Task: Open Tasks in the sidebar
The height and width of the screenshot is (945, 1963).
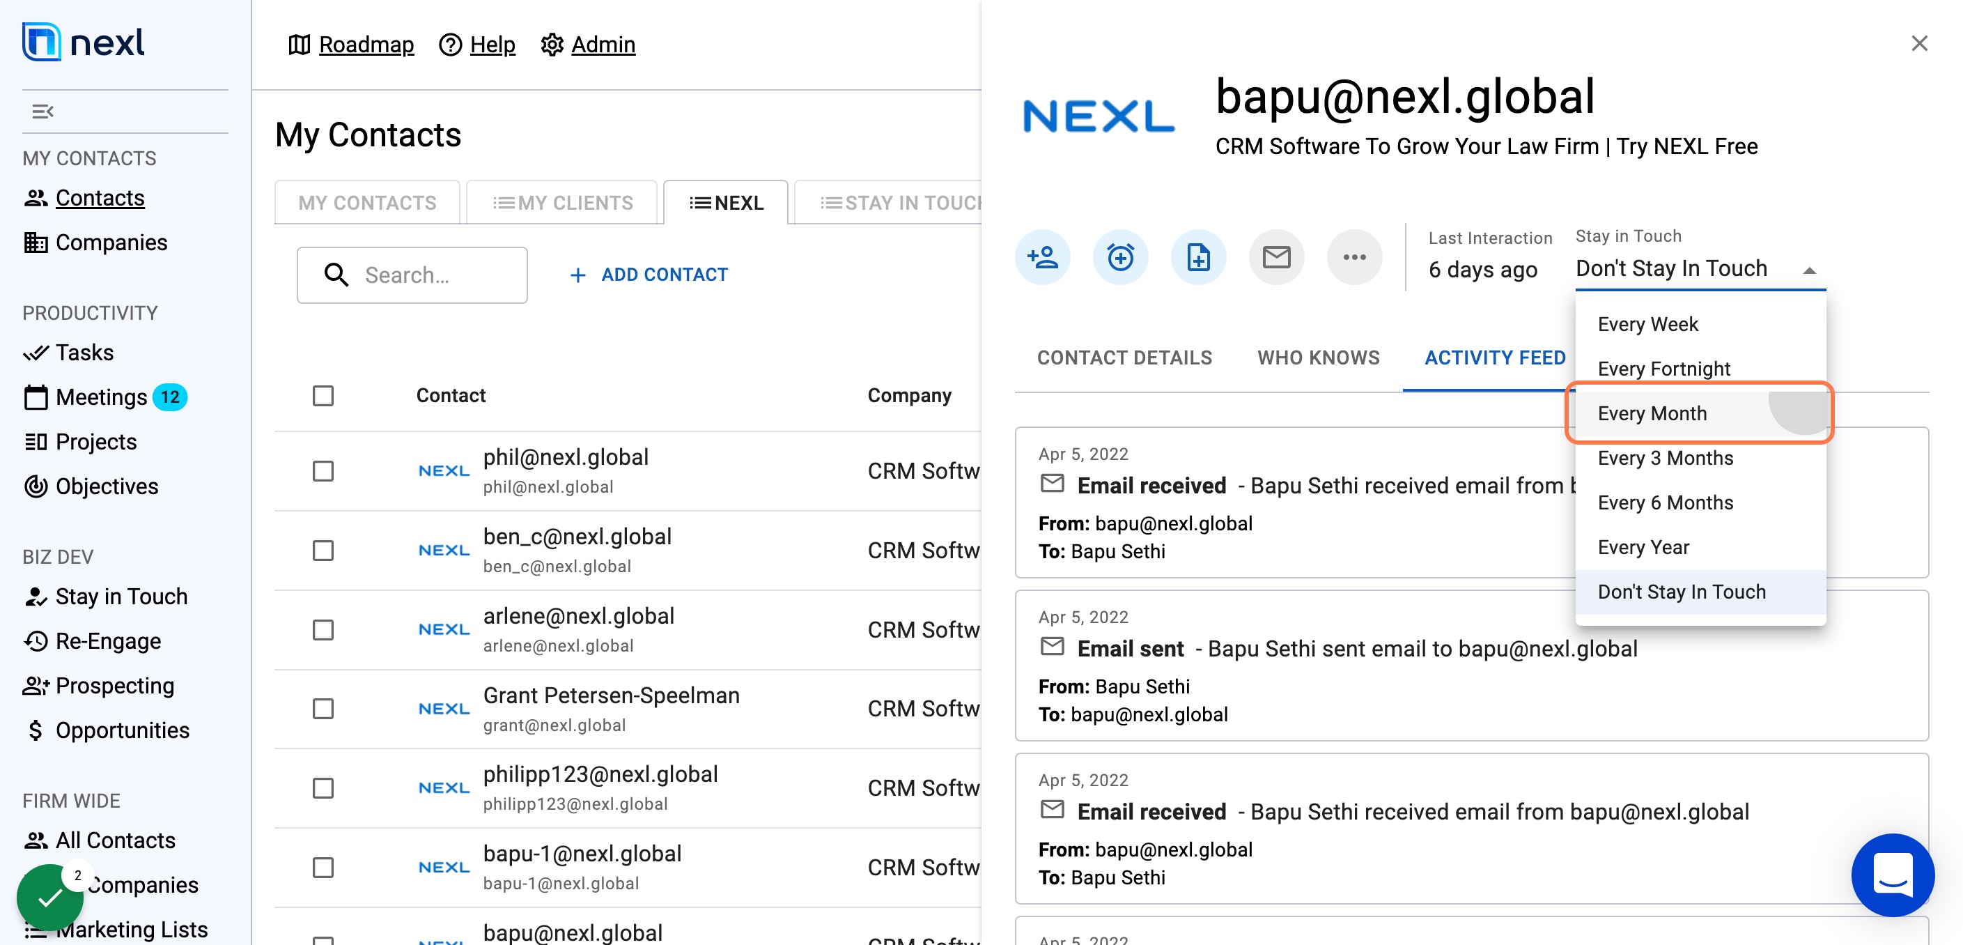Action: pos(68,353)
